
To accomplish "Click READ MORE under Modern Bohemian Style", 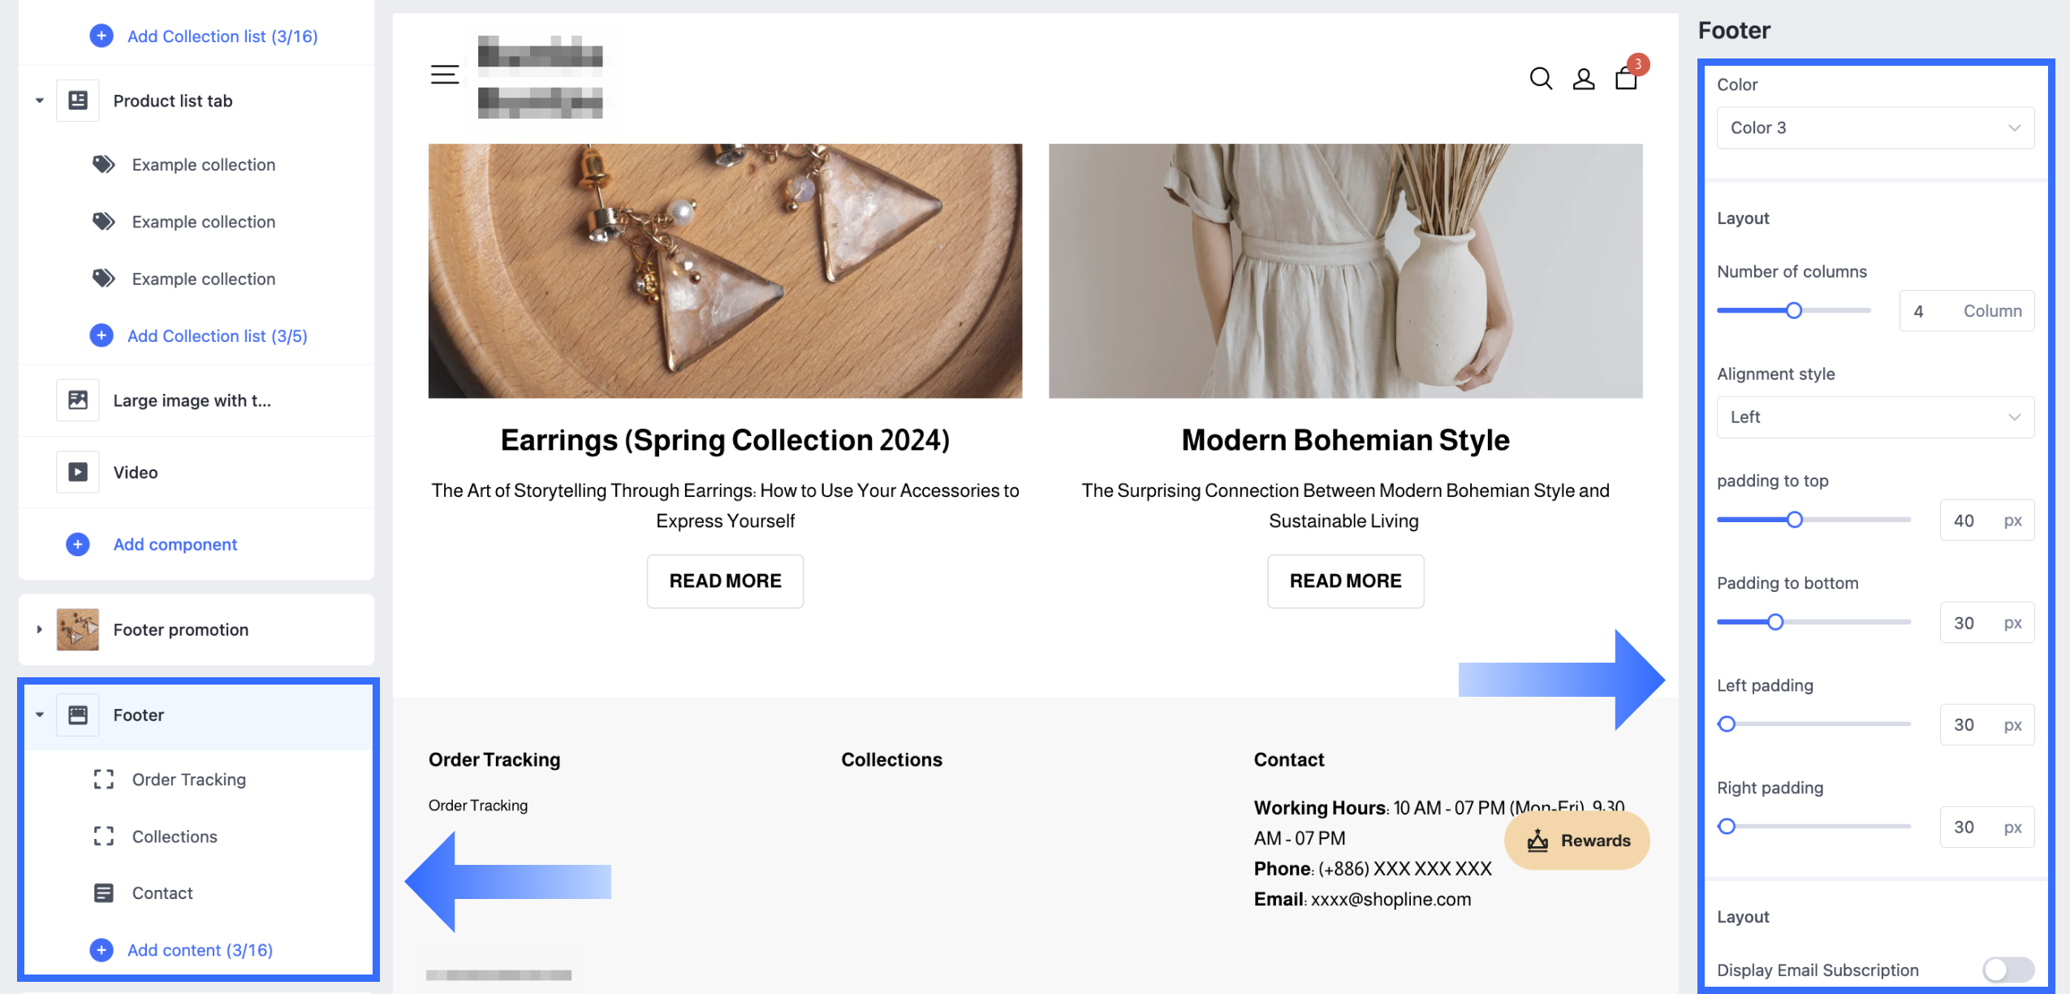I will 1345,581.
